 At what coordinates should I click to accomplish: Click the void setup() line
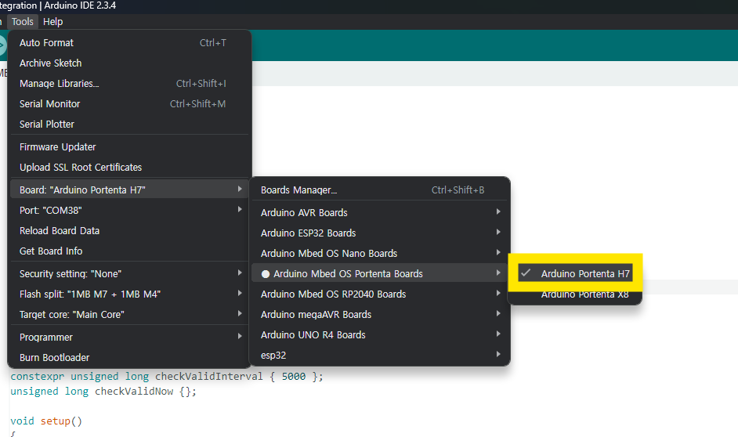pos(46,421)
